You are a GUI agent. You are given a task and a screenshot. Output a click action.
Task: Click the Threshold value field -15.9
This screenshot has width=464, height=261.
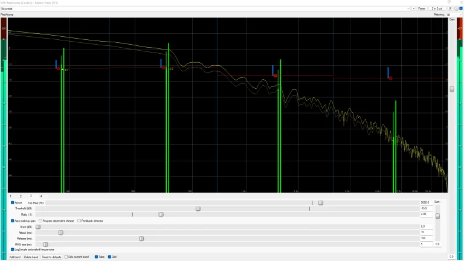pyautogui.click(x=426, y=208)
